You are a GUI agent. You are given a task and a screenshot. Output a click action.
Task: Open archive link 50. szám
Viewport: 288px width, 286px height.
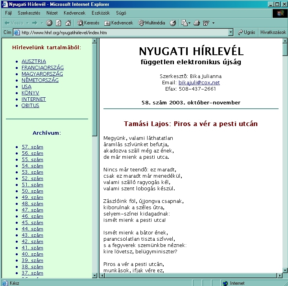pos(33,191)
